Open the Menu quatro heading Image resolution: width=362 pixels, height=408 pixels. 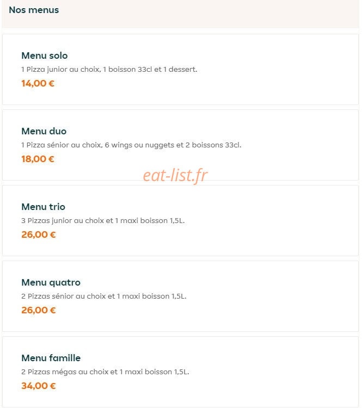(x=51, y=282)
